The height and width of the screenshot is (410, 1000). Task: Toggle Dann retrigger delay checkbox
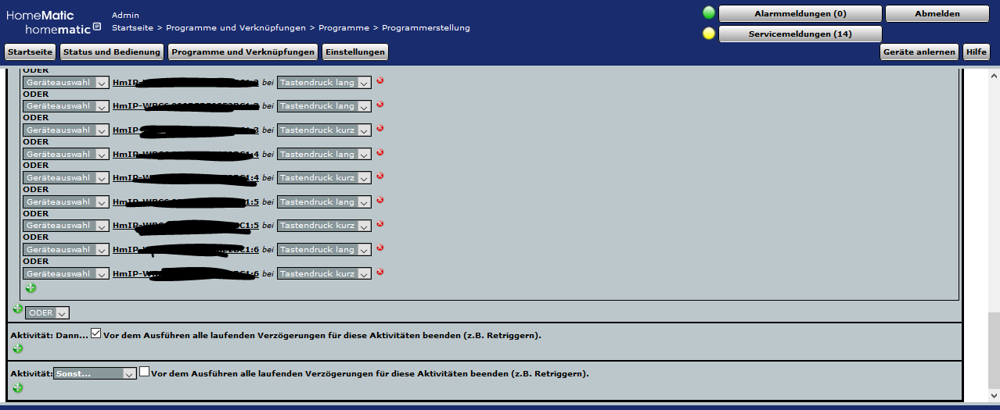tap(96, 333)
